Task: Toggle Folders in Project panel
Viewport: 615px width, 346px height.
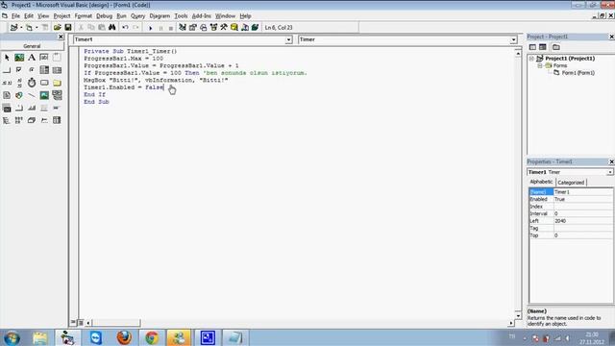Action: pyautogui.click(x=556, y=47)
